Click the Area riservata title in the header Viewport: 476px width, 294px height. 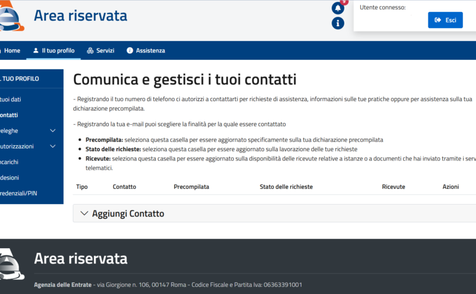[x=81, y=16]
